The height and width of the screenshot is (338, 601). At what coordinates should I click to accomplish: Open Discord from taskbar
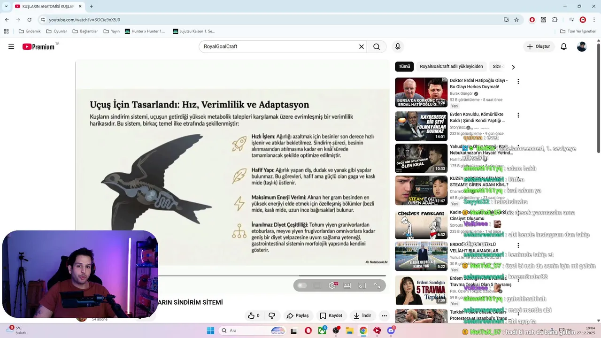[391, 330]
